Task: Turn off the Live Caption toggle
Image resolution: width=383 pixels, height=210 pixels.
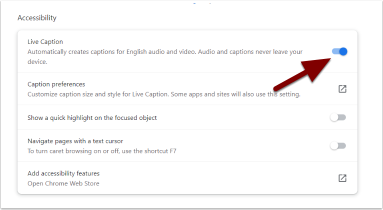Action: 339,51
